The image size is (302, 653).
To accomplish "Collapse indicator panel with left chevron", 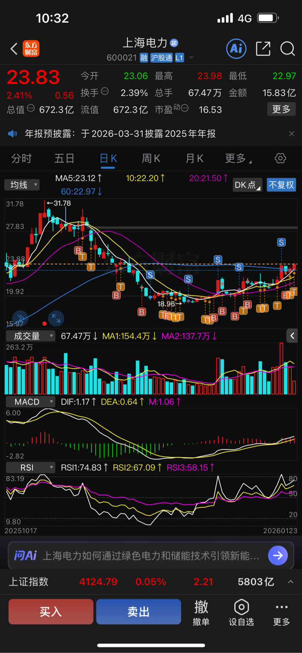I will (292, 336).
